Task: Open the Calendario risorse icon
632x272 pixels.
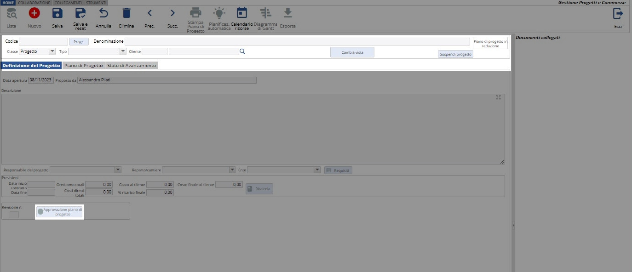Action: 241,13
